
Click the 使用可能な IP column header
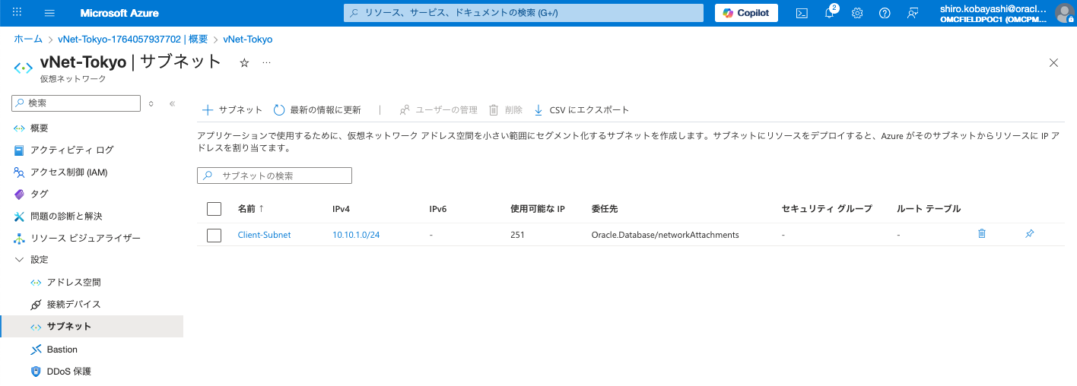[538, 208]
